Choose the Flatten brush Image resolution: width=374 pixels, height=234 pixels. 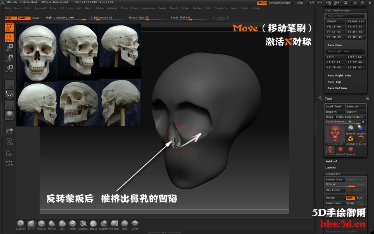click(x=52, y=225)
